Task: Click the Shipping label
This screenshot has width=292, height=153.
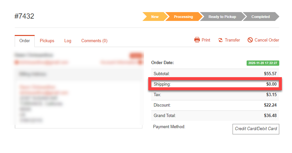Action: [x=162, y=84]
